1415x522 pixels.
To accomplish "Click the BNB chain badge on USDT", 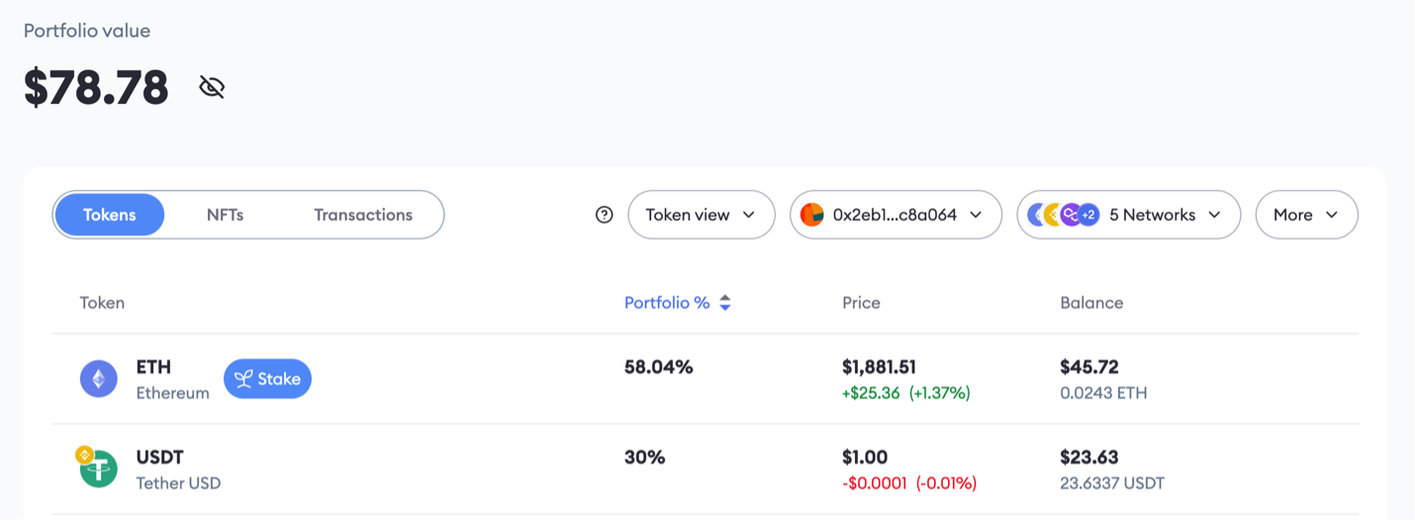I will 84,455.
